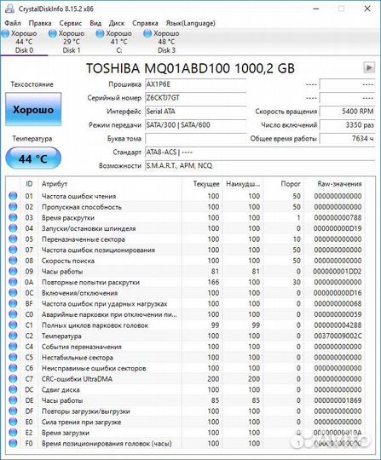
Task: Open the Файл menu
Action: [13, 23]
